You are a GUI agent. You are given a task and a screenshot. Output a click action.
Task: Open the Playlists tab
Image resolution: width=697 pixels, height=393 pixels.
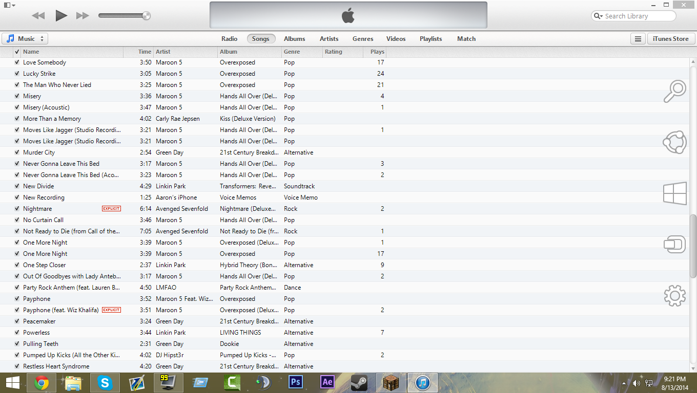pyautogui.click(x=430, y=39)
